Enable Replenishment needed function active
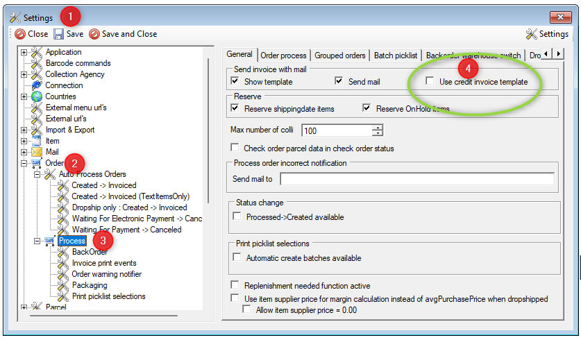Image resolution: width=581 pixels, height=340 pixels. [x=235, y=284]
